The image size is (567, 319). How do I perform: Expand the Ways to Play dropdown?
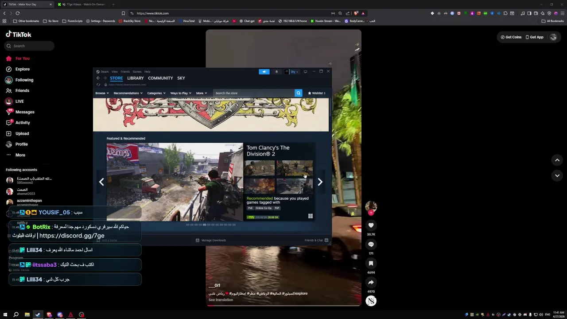[181, 93]
